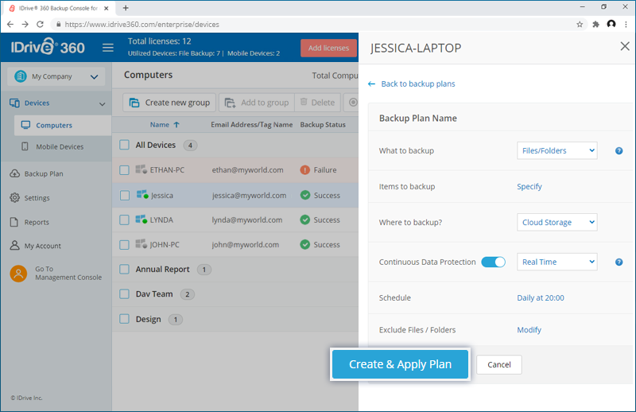This screenshot has width=636, height=412.
Task: Click Go To Management Console text
Action: click(x=68, y=273)
